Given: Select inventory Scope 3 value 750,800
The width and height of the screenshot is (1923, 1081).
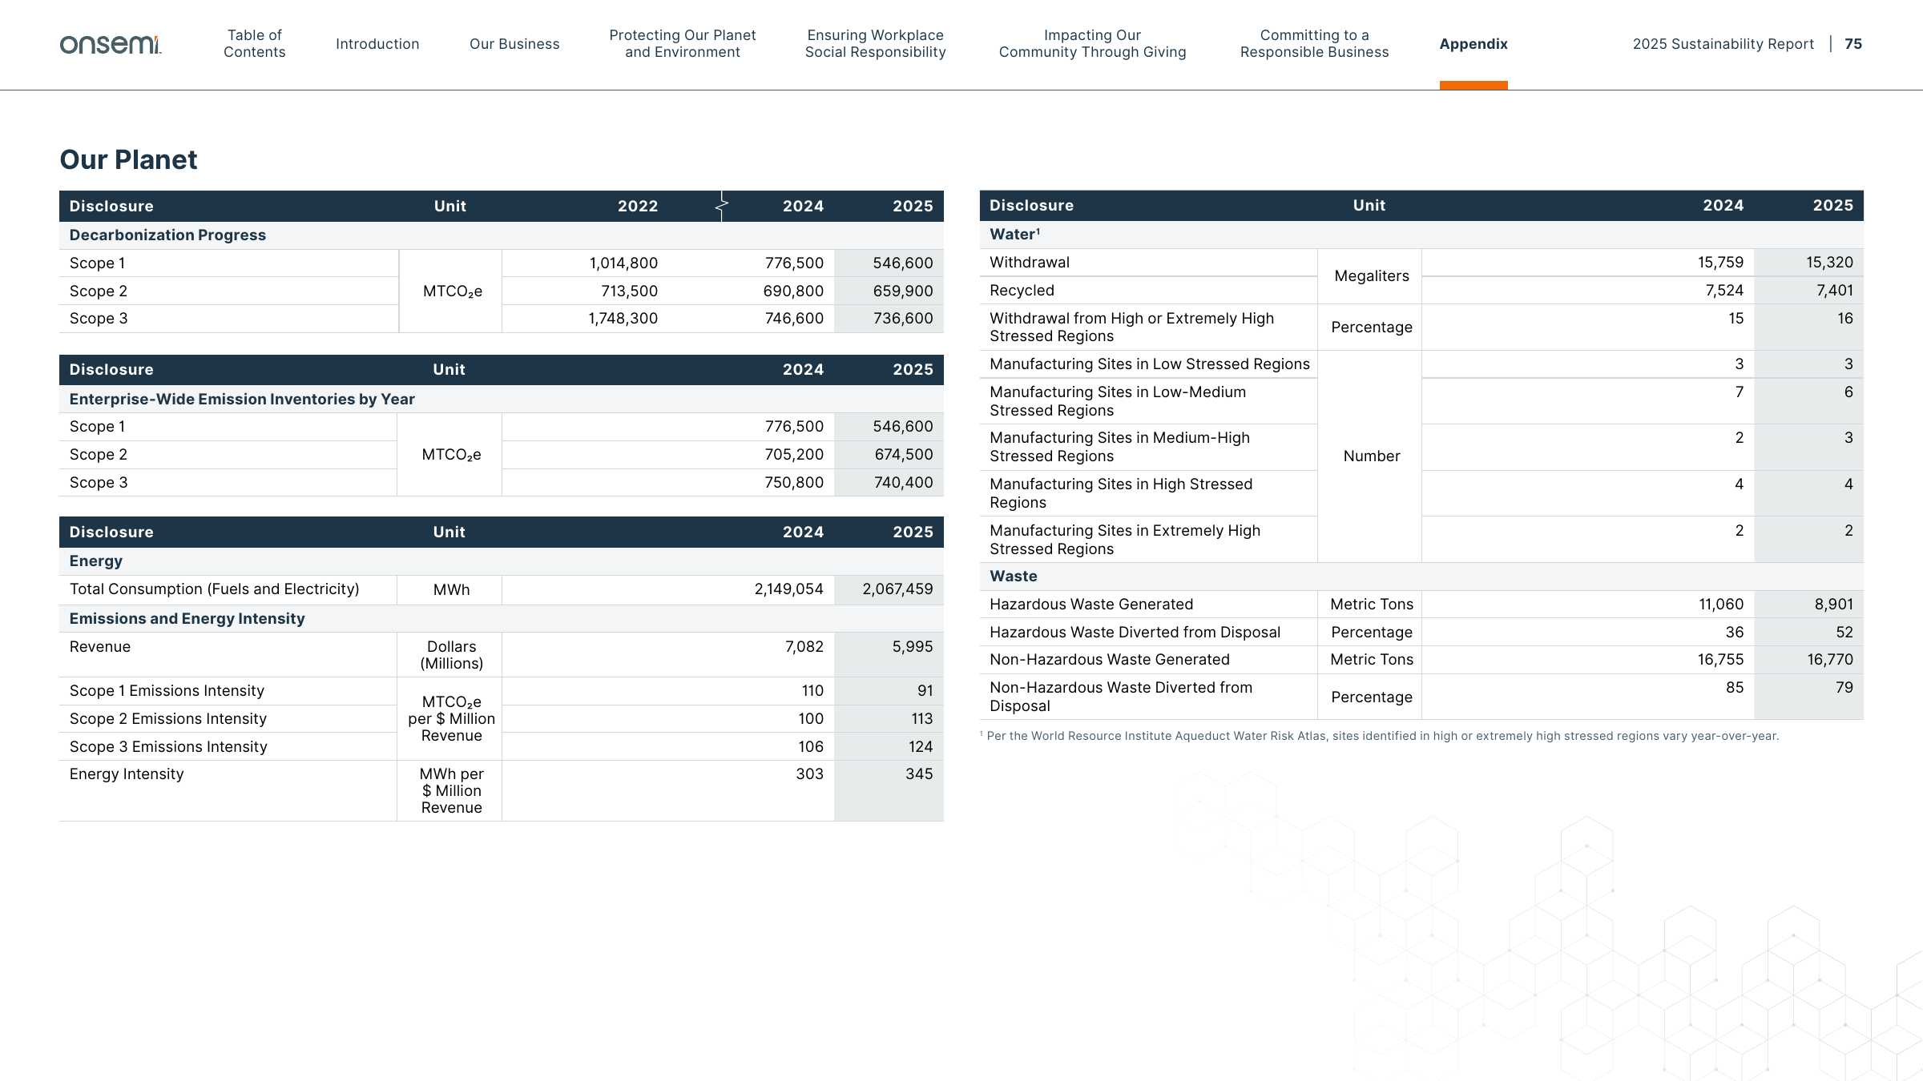Looking at the screenshot, I should point(794,483).
